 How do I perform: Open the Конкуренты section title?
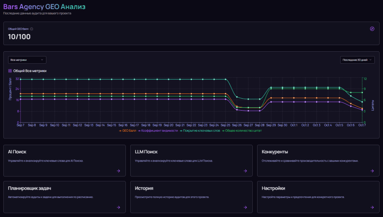point(275,152)
